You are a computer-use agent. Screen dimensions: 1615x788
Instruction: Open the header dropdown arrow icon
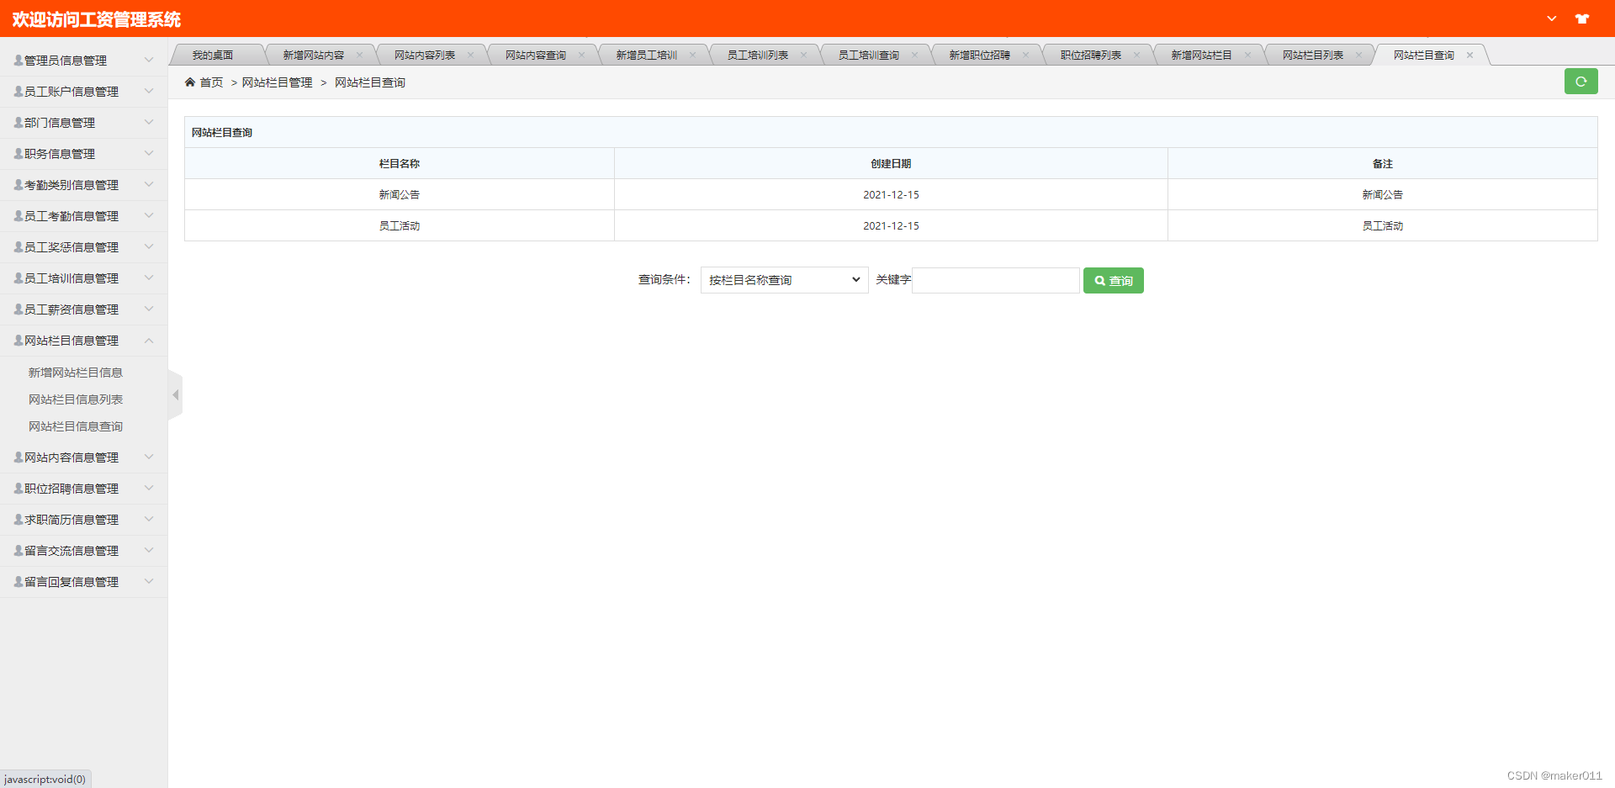click(x=1552, y=19)
